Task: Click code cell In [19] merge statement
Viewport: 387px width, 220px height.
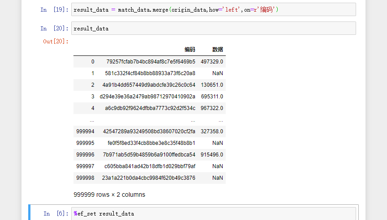Action: (x=214, y=9)
